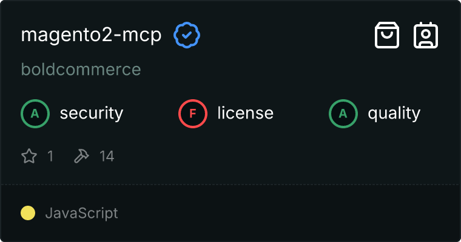Click the hammer tools icon
Image resolution: width=461 pixels, height=242 pixels.
81,157
